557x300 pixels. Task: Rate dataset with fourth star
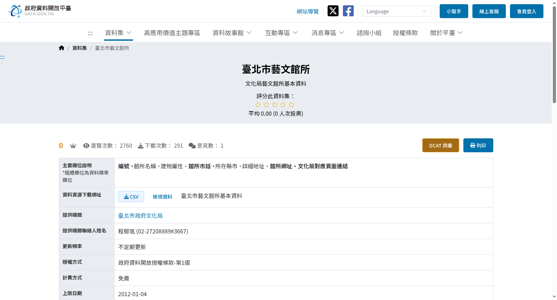(x=283, y=105)
